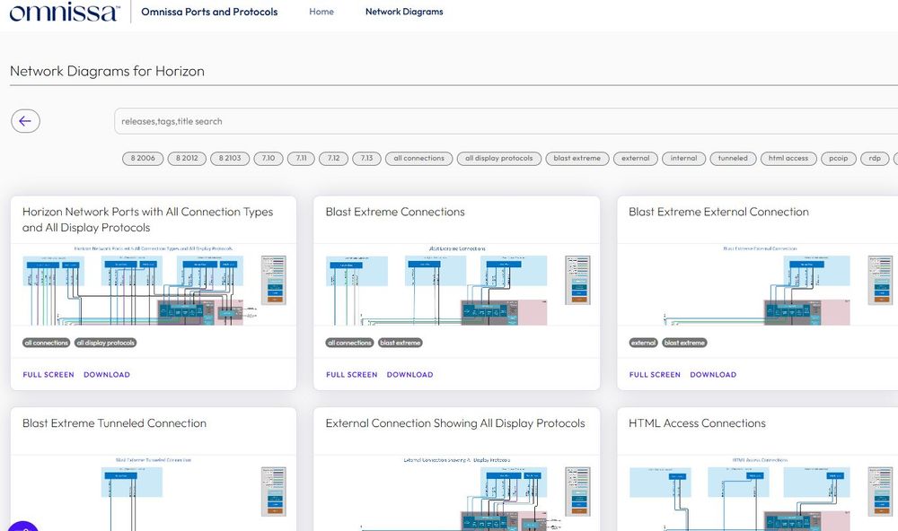This screenshot has height=531, width=898.
Task: Toggle the 8 2006 release filter chip
Action: click(x=143, y=159)
